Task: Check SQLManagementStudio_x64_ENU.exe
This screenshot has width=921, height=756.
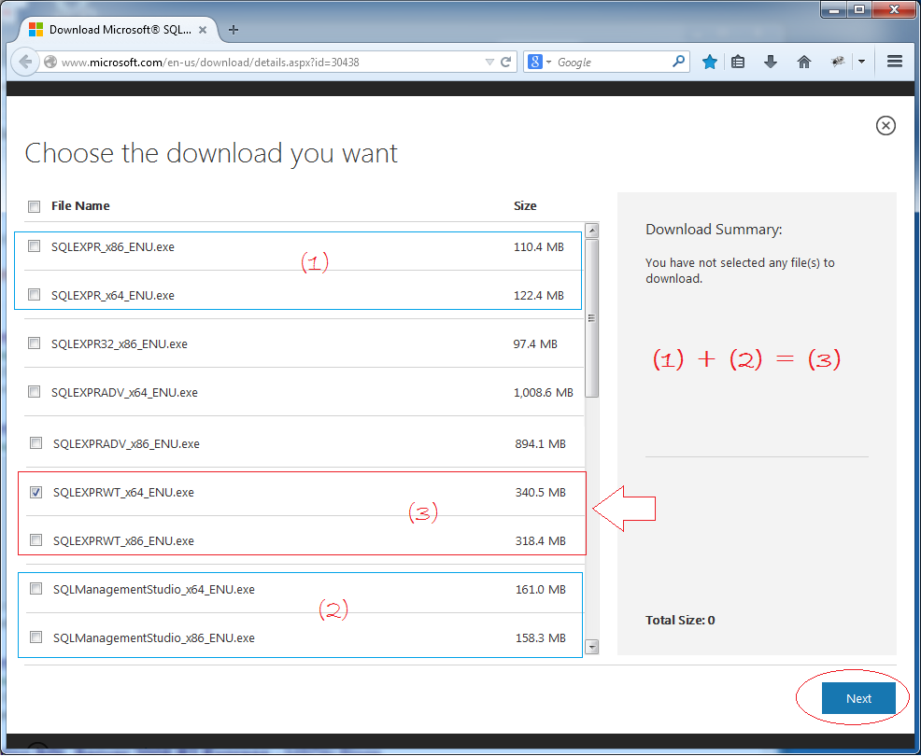Action: (x=35, y=589)
